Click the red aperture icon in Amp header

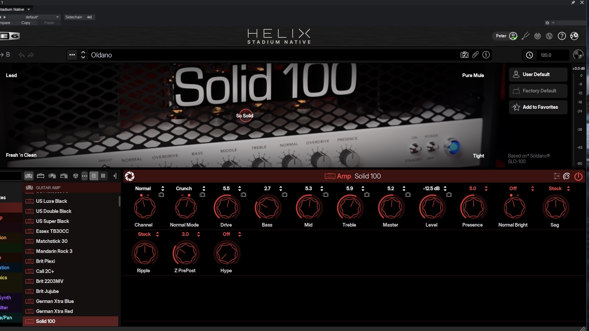point(130,176)
